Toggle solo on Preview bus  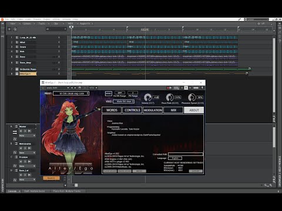coord(25,161)
